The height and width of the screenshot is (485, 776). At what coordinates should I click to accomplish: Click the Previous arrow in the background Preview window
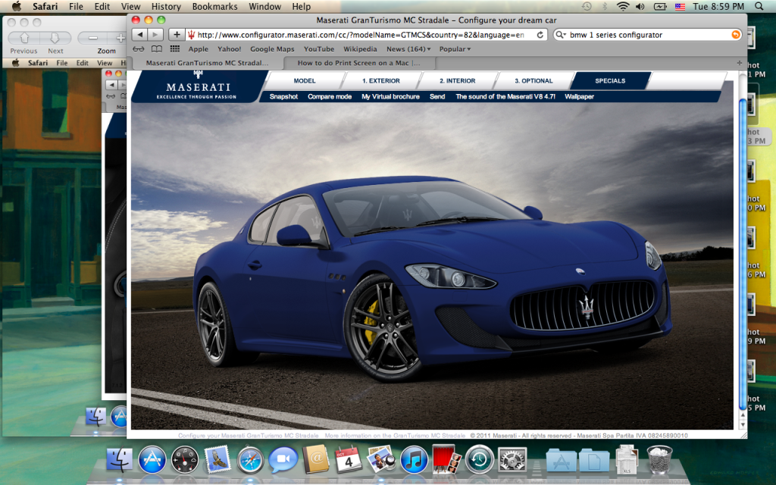point(23,38)
